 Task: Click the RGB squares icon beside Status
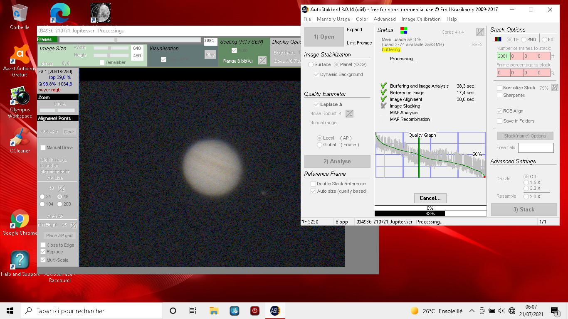[403, 30]
